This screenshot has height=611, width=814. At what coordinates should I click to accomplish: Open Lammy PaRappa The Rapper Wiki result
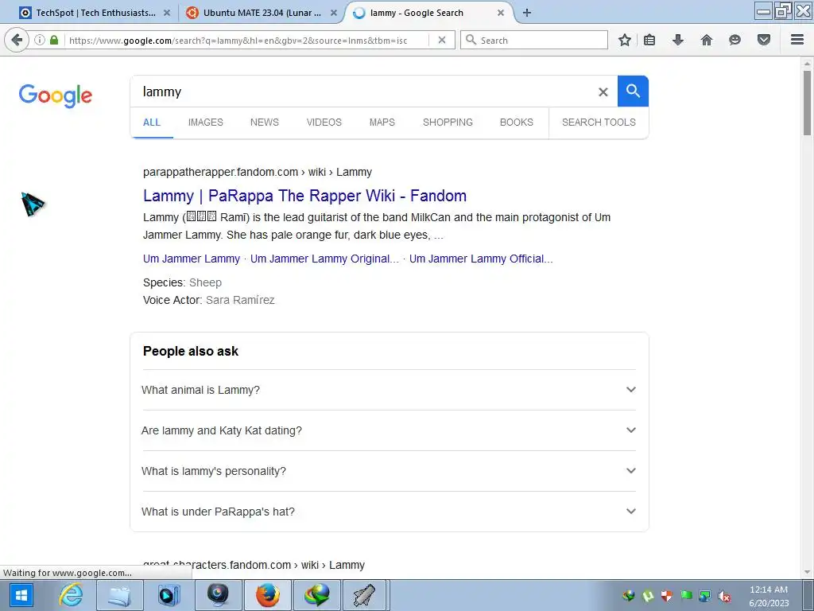click(x=304, y=196)
